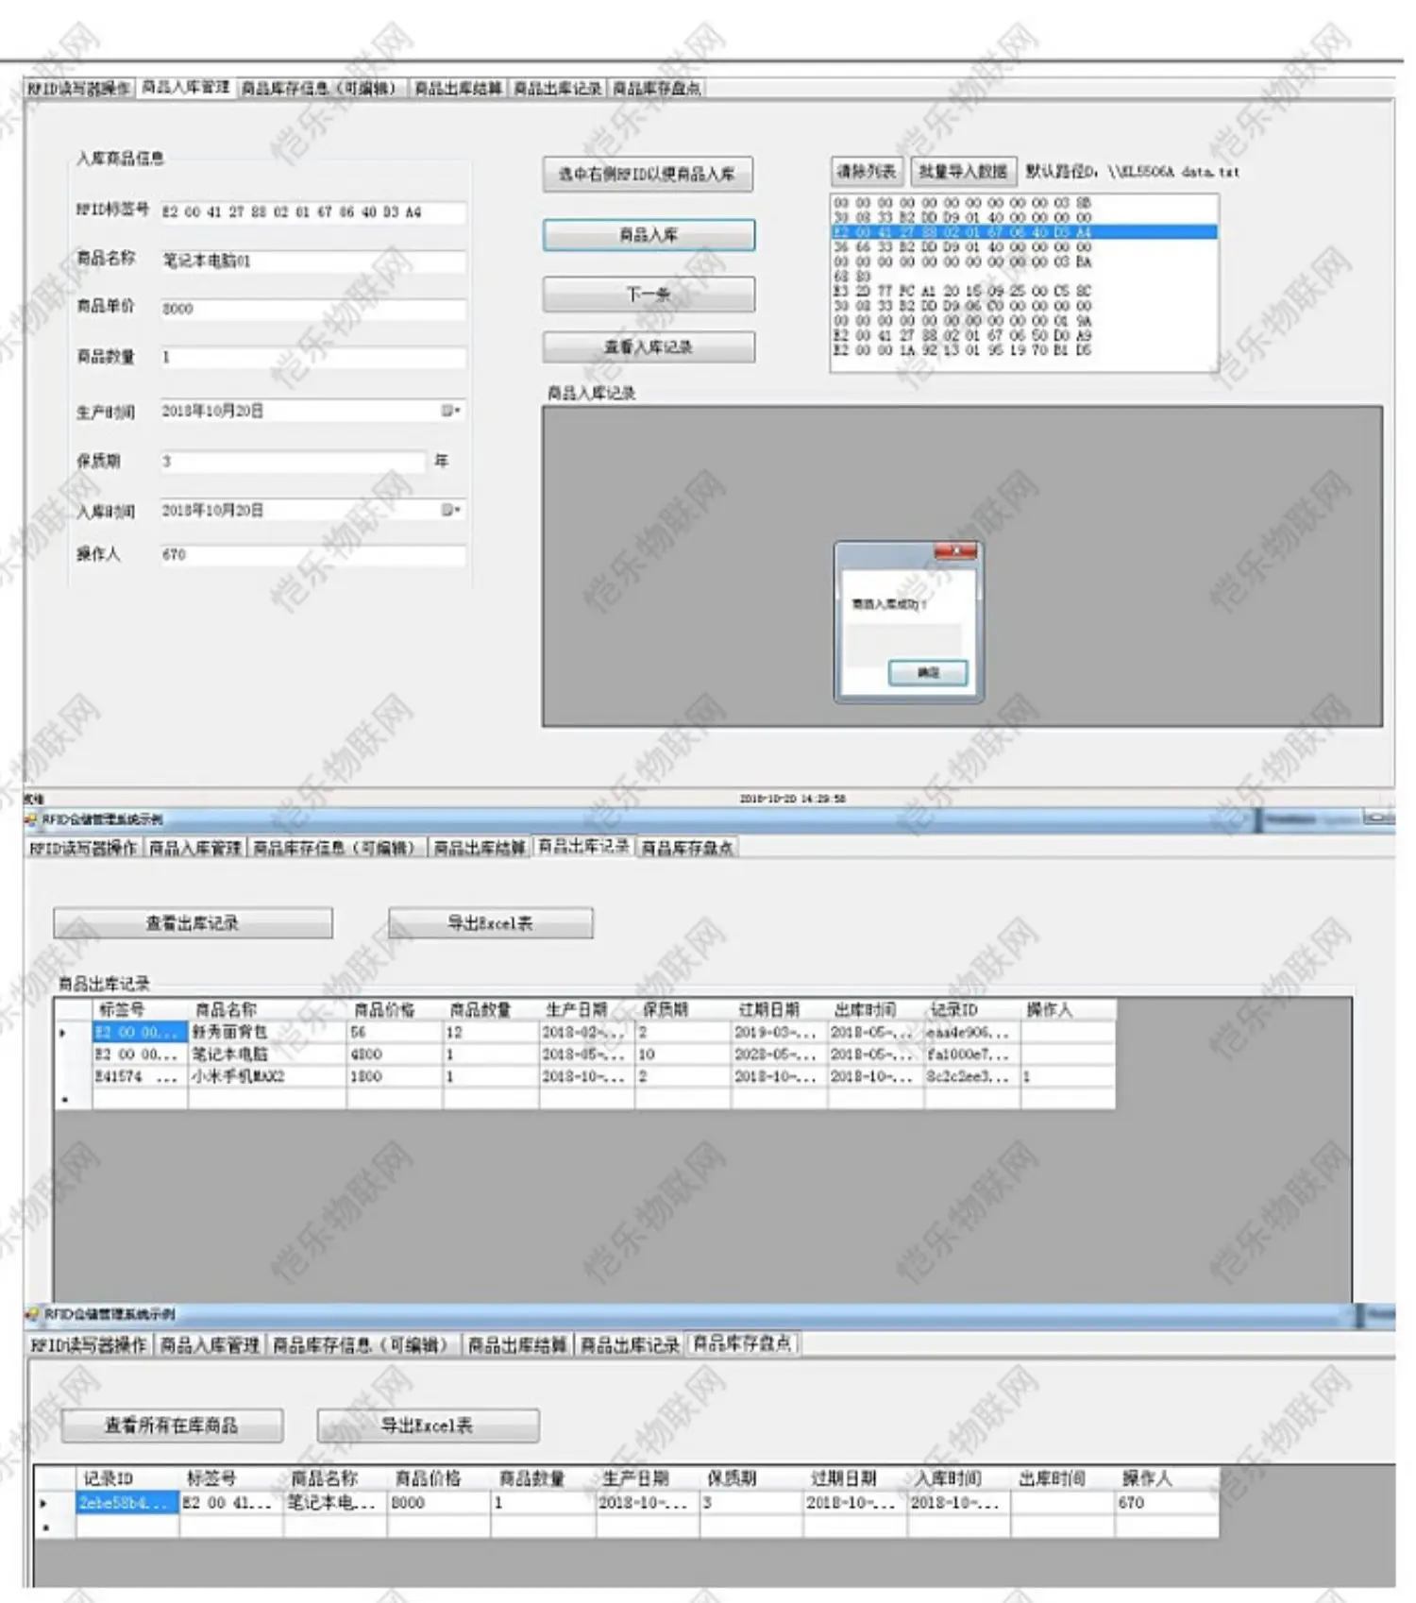Screen dimensions: 1416x1603
Task: Export inventory with 导出Excel表 beside 查看所有在库商品
Action: (x=428, y=1426)
